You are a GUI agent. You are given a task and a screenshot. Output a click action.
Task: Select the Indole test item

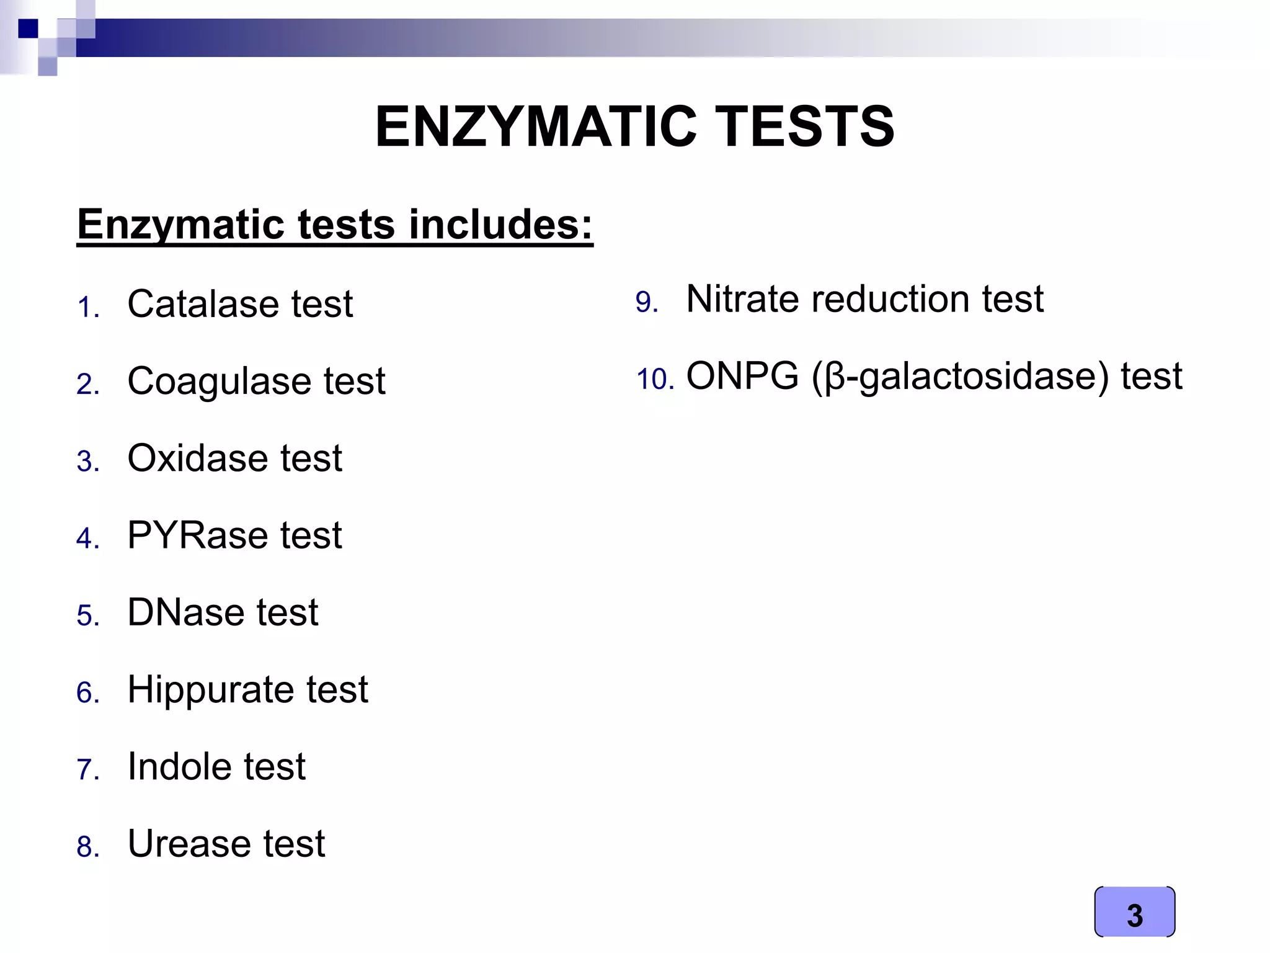click(x=216, y=767)
